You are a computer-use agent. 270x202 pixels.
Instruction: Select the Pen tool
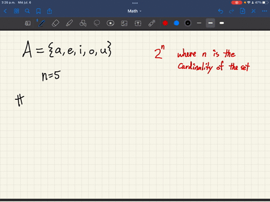(42, 23)
